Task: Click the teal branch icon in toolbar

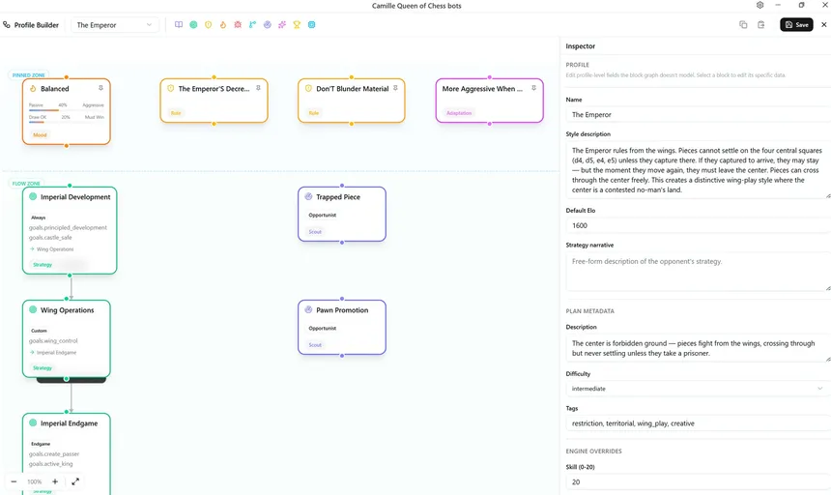Action: pyautogui.click(x=252, y=25)
